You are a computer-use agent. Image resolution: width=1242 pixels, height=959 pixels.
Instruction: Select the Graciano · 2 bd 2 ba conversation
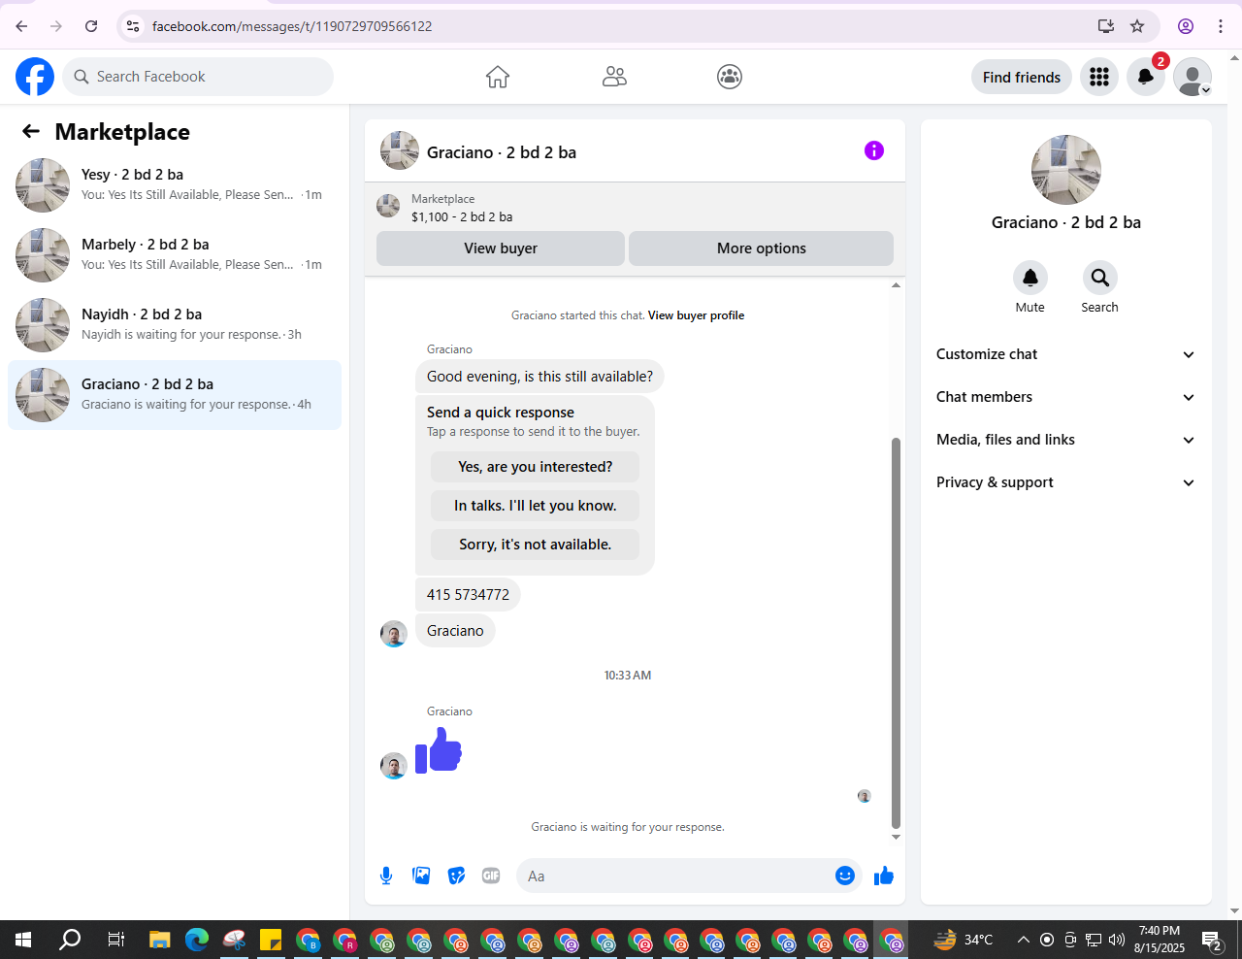tap(175, 395)
